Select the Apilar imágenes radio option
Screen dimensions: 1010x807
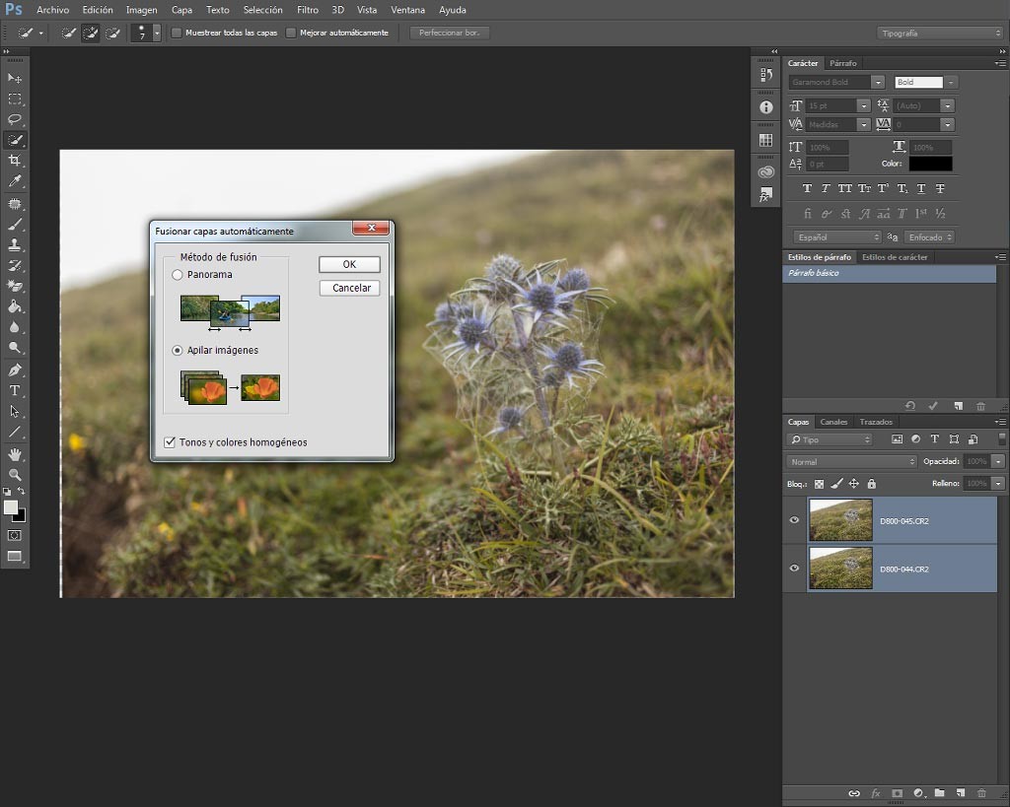coord(178,351)
